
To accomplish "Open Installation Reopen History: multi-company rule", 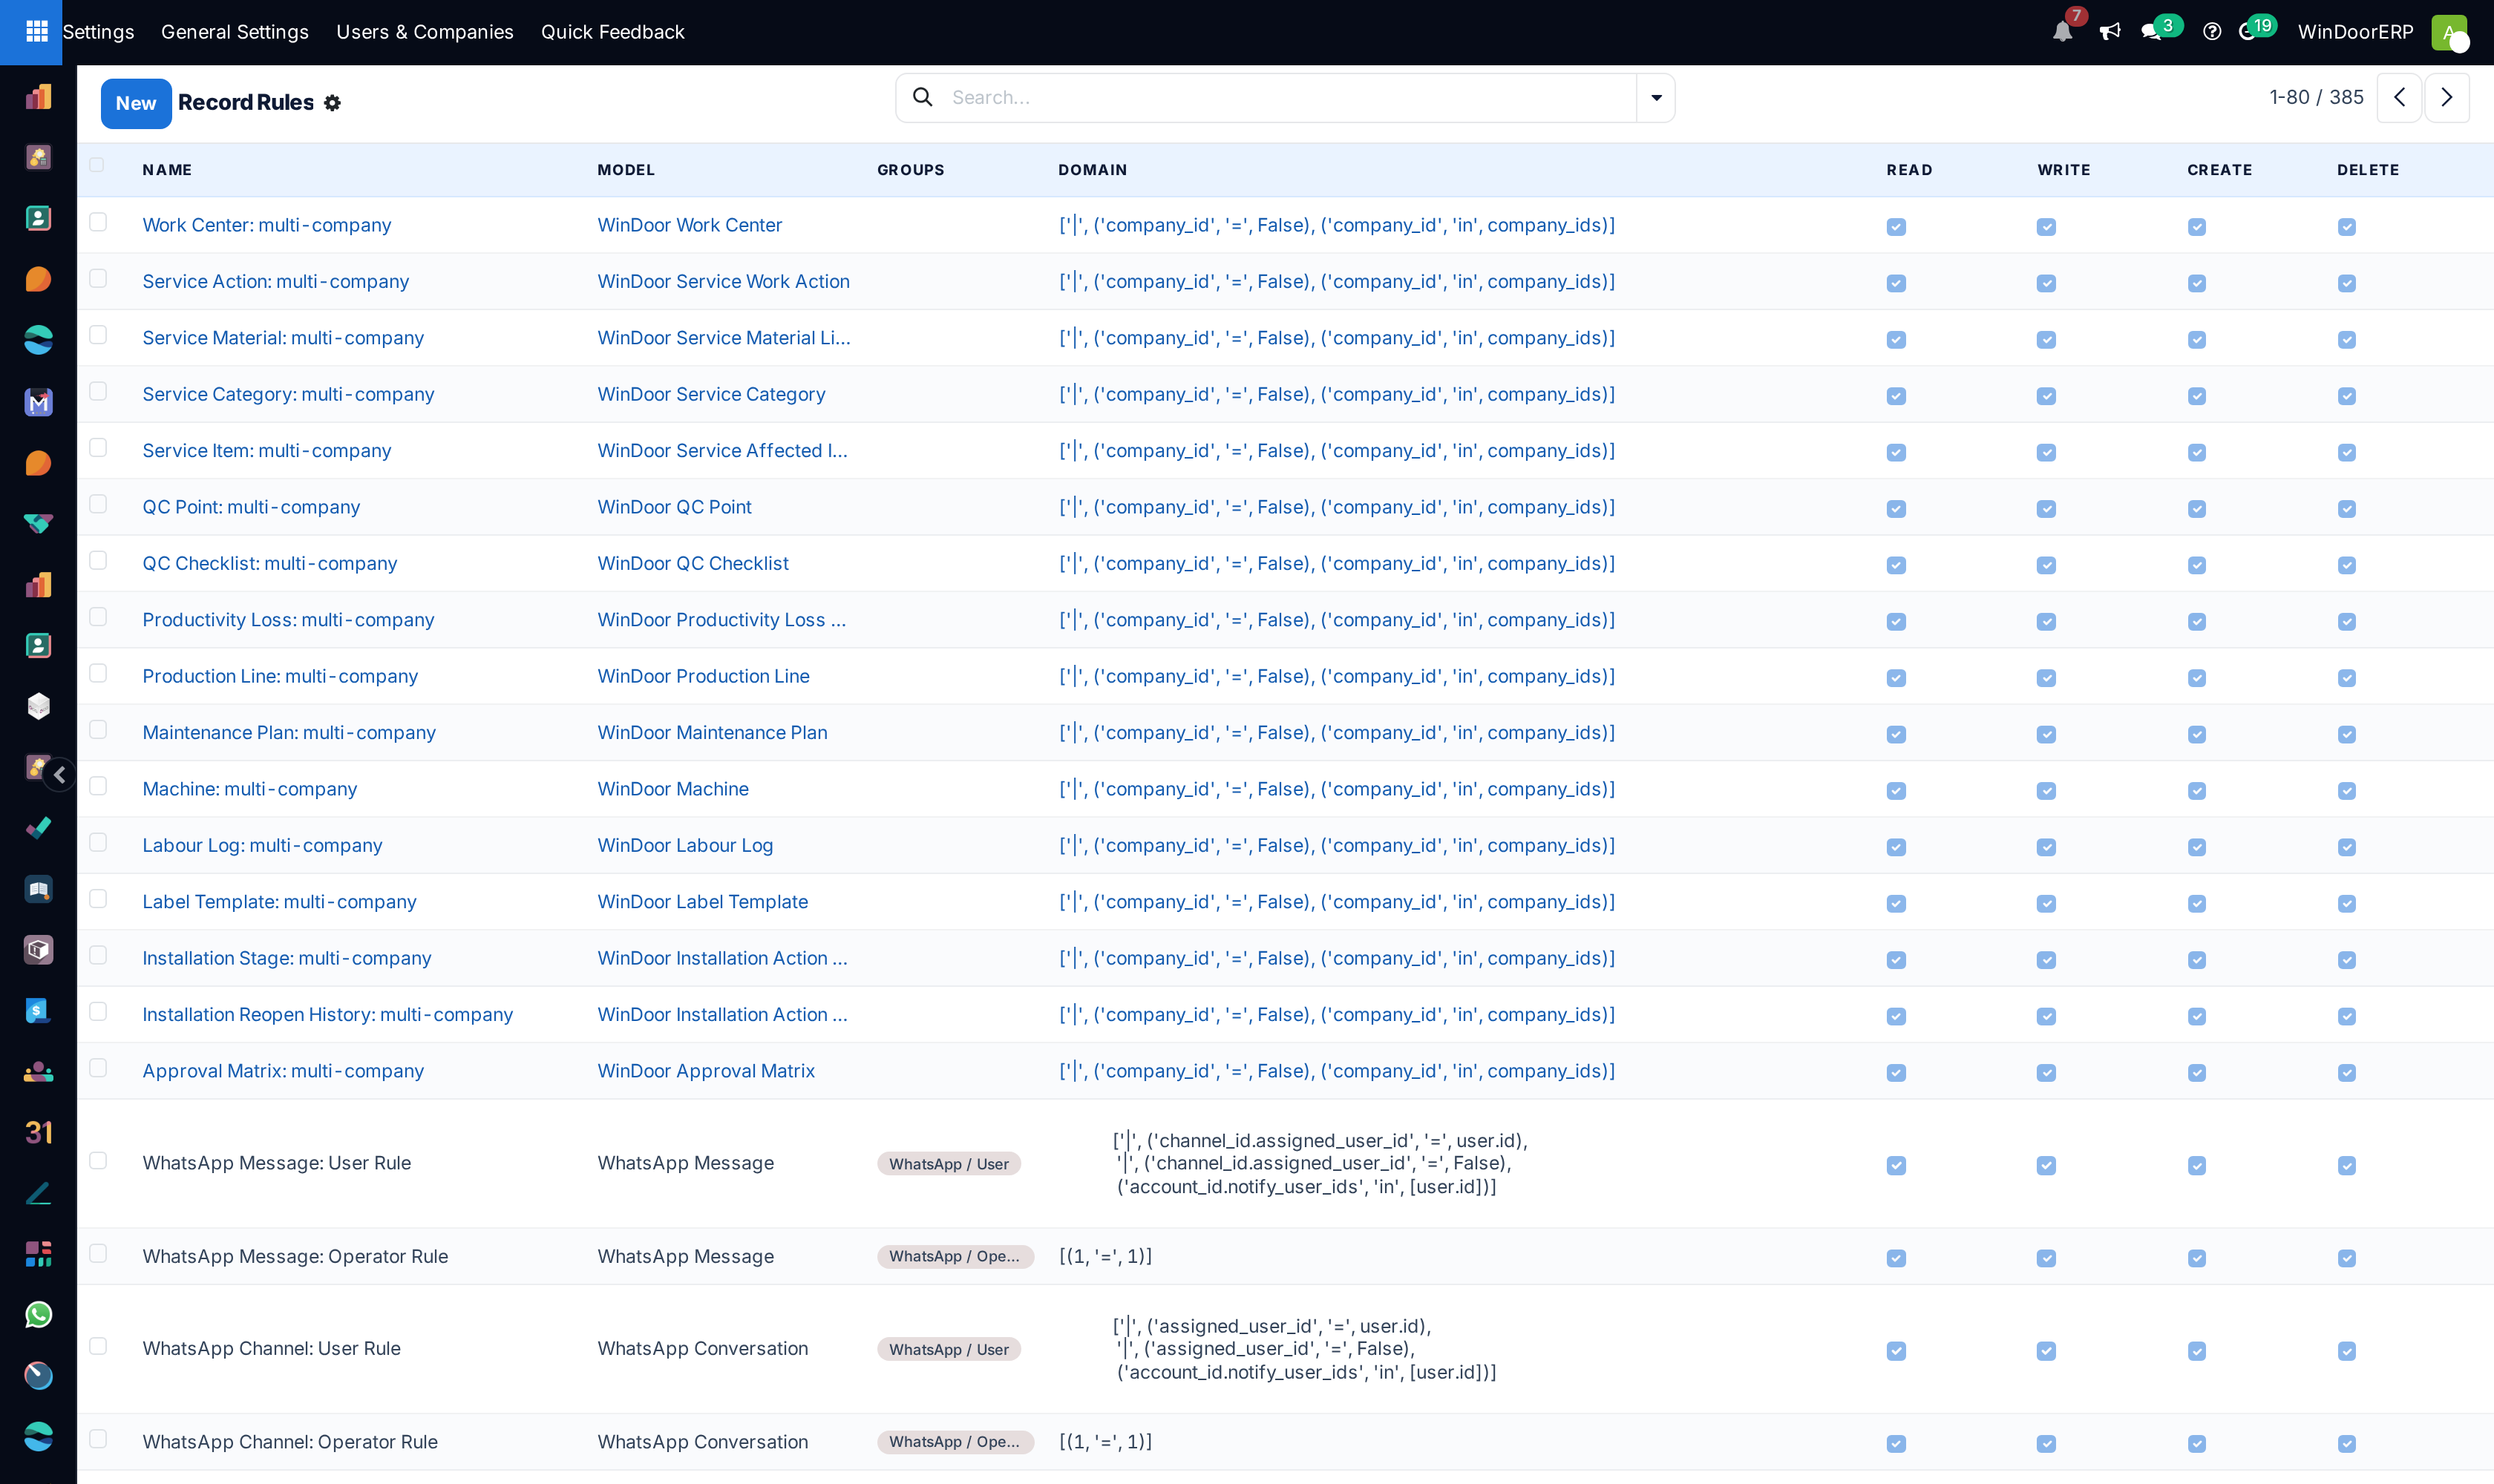I will (327, 1014).
